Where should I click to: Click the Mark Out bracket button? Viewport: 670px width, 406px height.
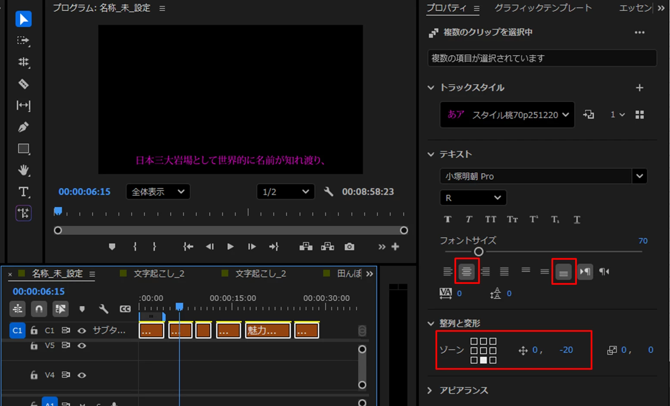(154, 247)
